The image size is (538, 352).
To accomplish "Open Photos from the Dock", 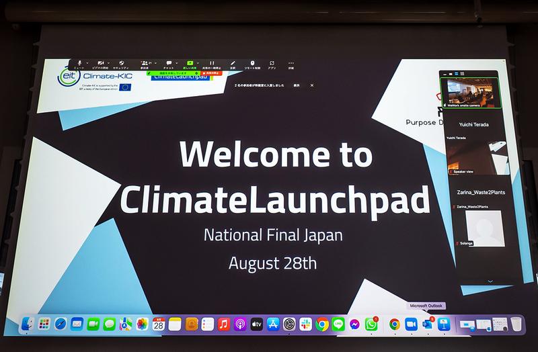I will pyautogui.click(x=142, y=324).
